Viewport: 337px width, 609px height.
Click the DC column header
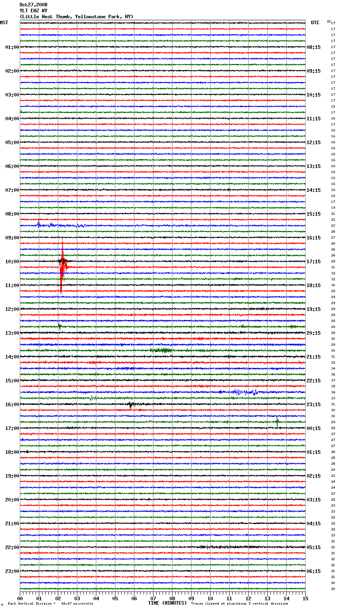coord(329,21)
